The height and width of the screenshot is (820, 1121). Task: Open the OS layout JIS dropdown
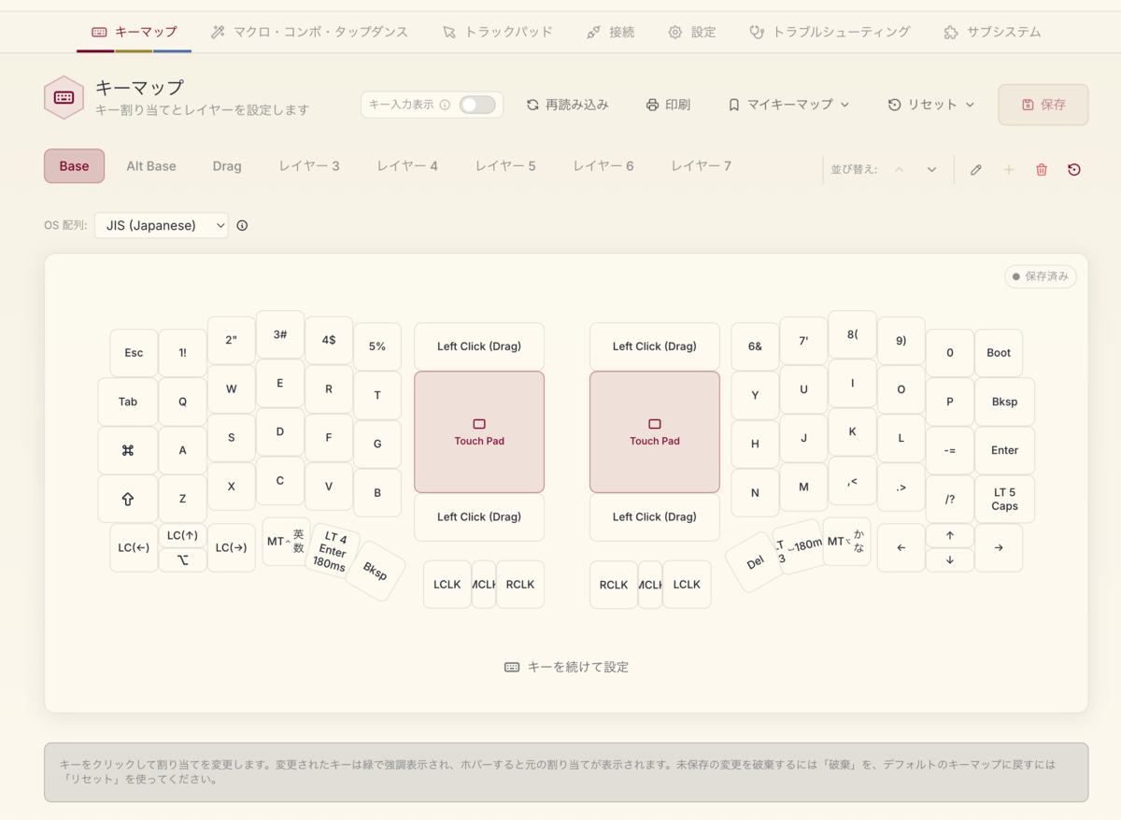point(162,225)
